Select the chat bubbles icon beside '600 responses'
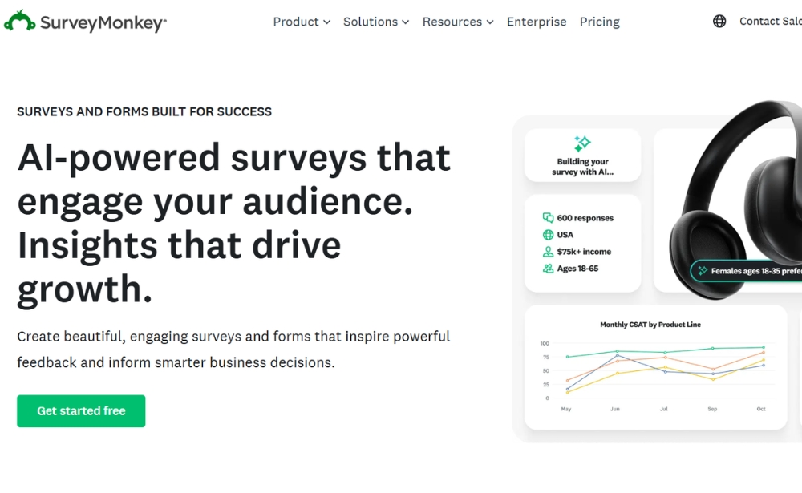Image resolution: width=802 pixels, height=493 pixels. click(548, 218)
